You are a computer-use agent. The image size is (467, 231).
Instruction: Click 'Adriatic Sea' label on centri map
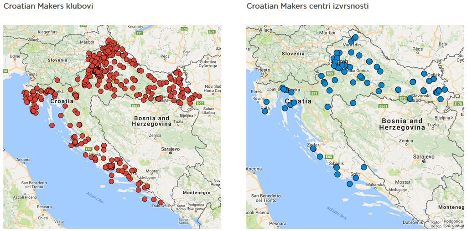[336, 212]
